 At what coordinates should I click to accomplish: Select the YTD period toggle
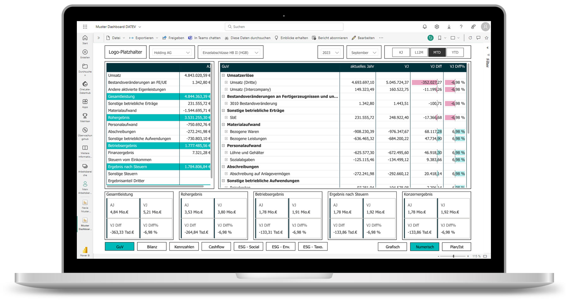pos(455,52)
